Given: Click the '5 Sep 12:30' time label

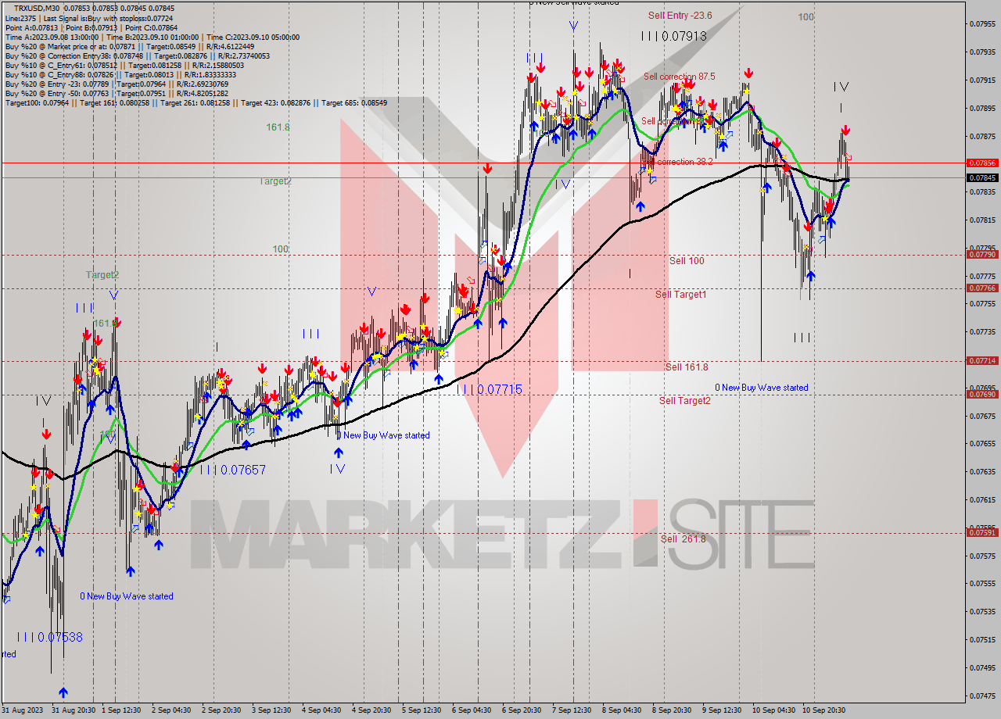Looking at the screenshot, I should pos(422,710).
